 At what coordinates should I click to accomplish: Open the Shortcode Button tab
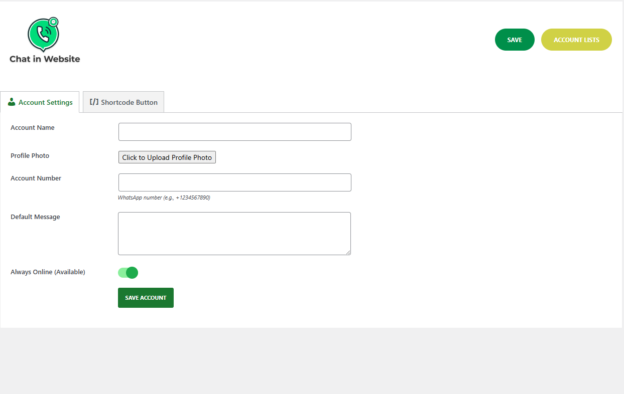123,102
